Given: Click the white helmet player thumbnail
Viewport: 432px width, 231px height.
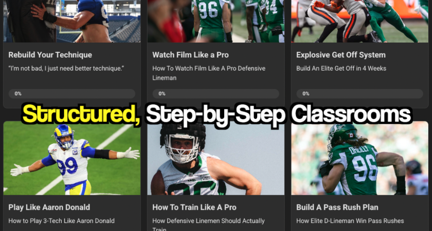Looking at the screenshot, I should click(x=216, y=158).
